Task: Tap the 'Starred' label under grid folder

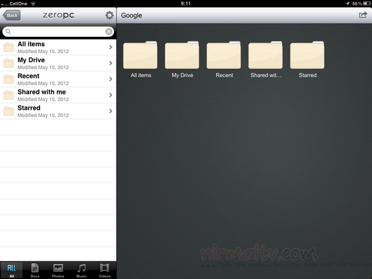Action: tap(307, 75)
